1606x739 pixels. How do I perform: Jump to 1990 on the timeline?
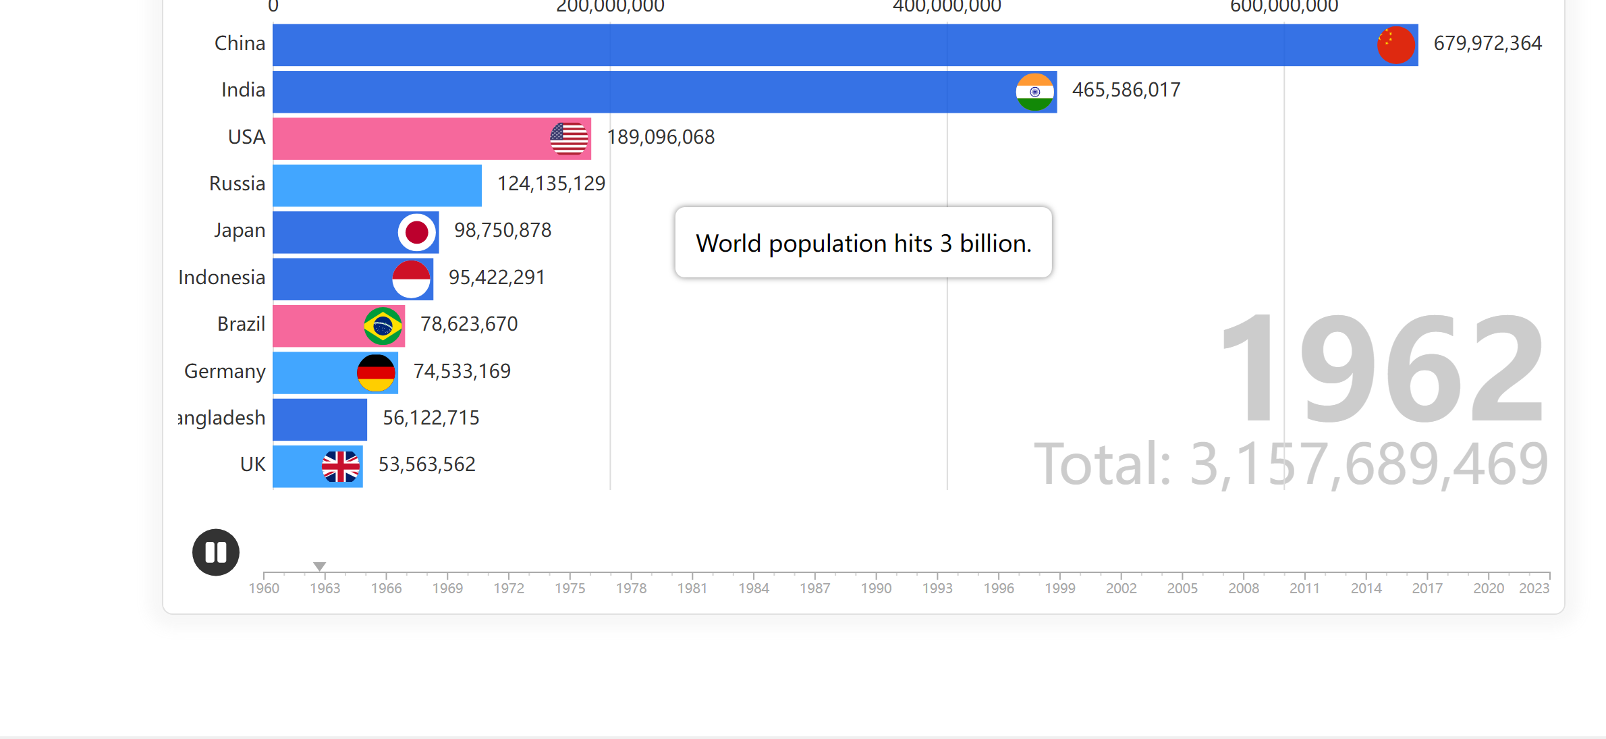click(876, 588)
